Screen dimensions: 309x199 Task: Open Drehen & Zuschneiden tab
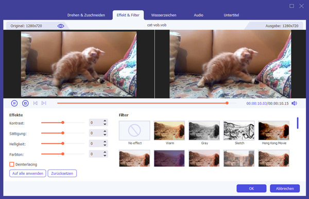tap(86, 15)
